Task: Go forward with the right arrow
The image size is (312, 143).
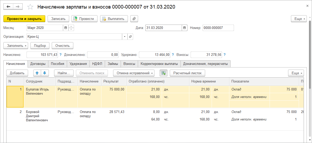Action: [x=18, y=7]
